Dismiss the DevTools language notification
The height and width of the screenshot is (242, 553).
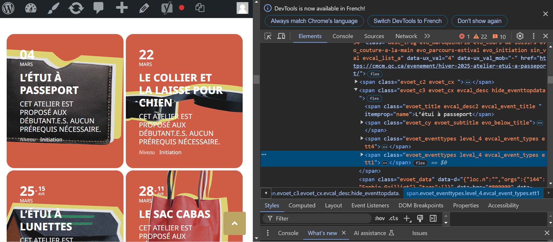pos(545,14)
